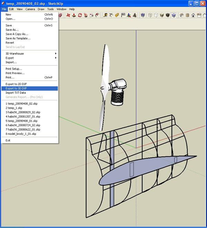Open recent file 4 habicht_20081207_01.skp
Image resolution: width=207 pixels, height=228 pixels.
click(x=30, y=117)
